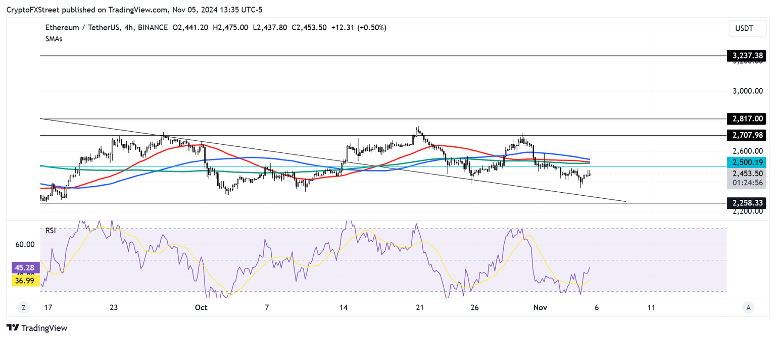Click the 11 date label on time axis
The width and height of the screenshot is (776, 339).
[x=651, y=307]
